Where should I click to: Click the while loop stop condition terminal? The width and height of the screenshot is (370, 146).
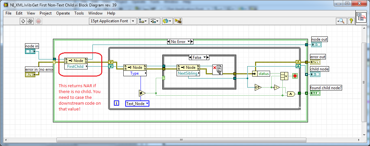[x=295, y=76]
